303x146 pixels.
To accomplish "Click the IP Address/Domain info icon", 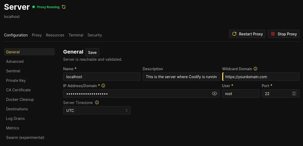I will coord(103,86).
